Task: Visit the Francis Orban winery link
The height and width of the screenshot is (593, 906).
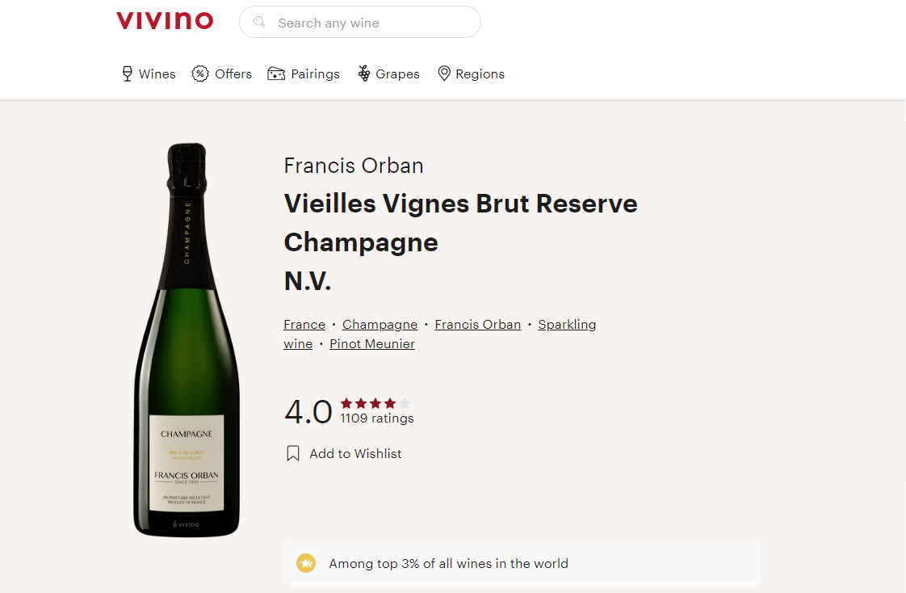Action: 477,325
